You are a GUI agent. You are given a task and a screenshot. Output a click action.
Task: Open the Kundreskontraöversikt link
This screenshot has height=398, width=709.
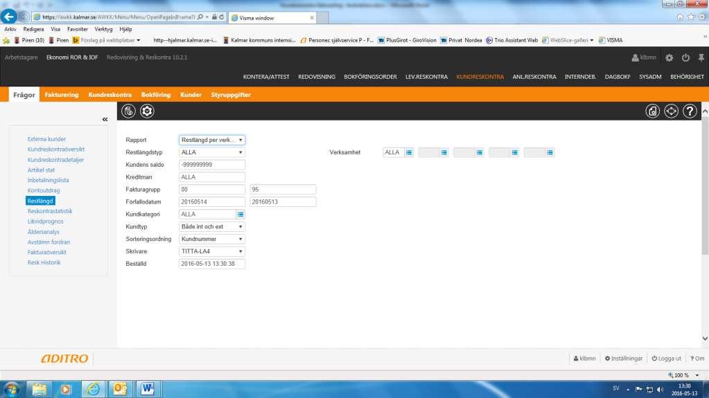point(56,150)
